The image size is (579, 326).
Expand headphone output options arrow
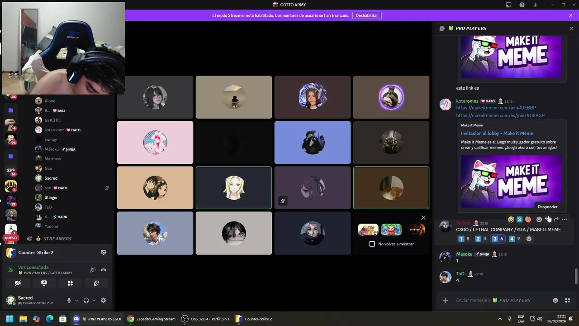point(94,300)
